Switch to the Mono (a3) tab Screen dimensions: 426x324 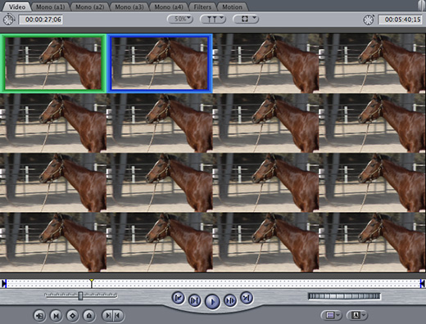(x=129, y=7)
